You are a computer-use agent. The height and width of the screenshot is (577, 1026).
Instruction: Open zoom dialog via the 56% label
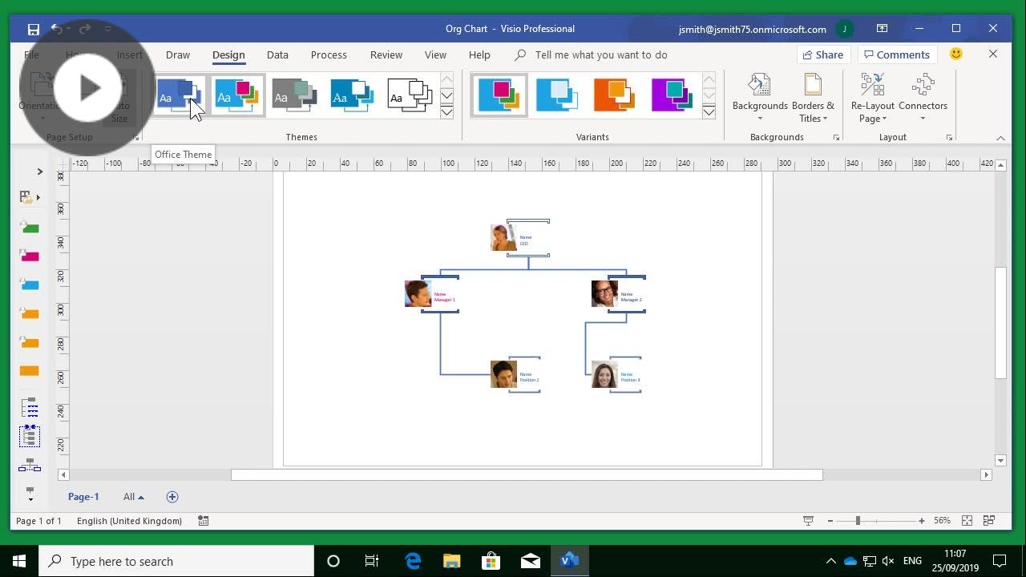(x=942, y=521)
